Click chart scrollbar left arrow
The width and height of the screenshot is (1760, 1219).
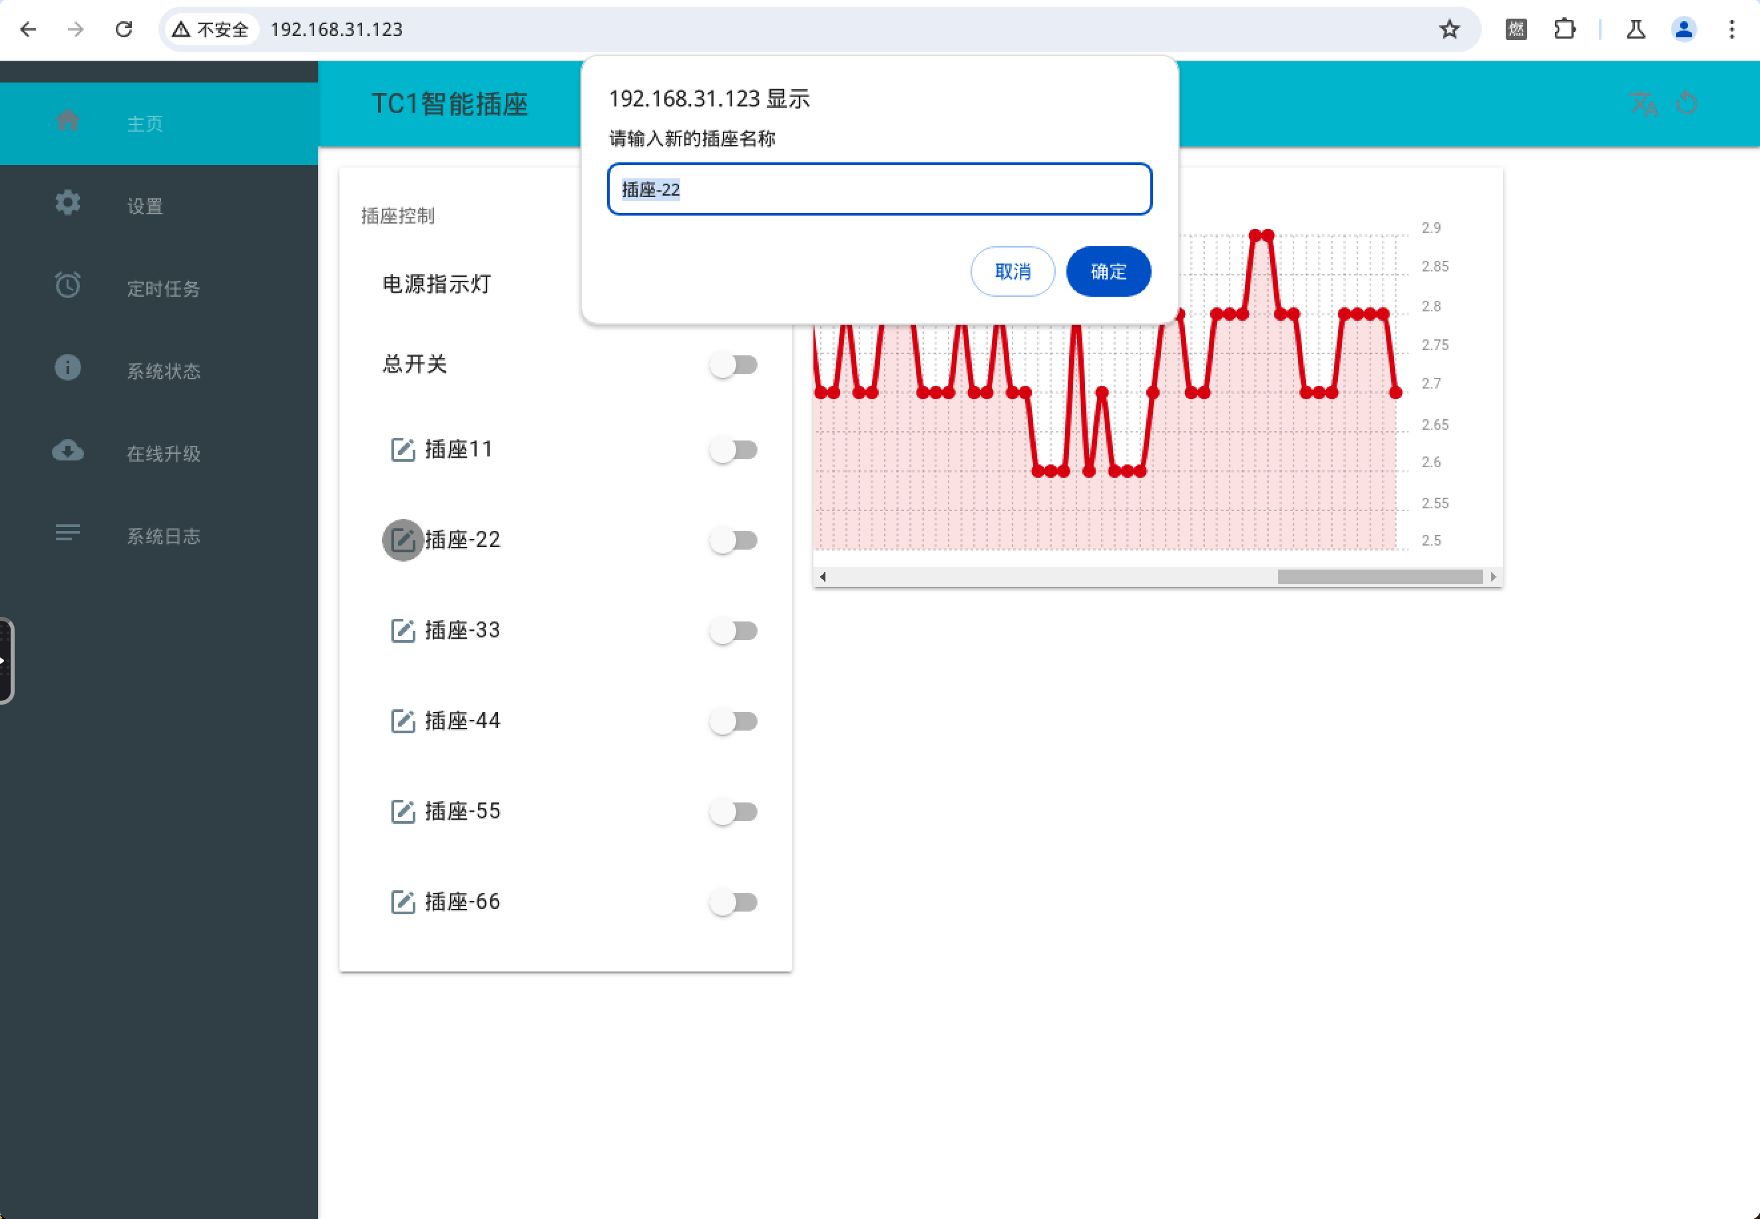[x=823, y=577]
